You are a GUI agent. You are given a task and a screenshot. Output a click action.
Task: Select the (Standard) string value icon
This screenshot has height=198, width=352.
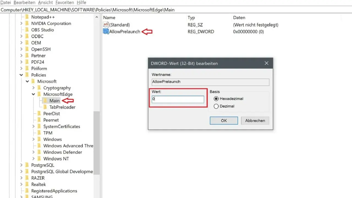106,25
